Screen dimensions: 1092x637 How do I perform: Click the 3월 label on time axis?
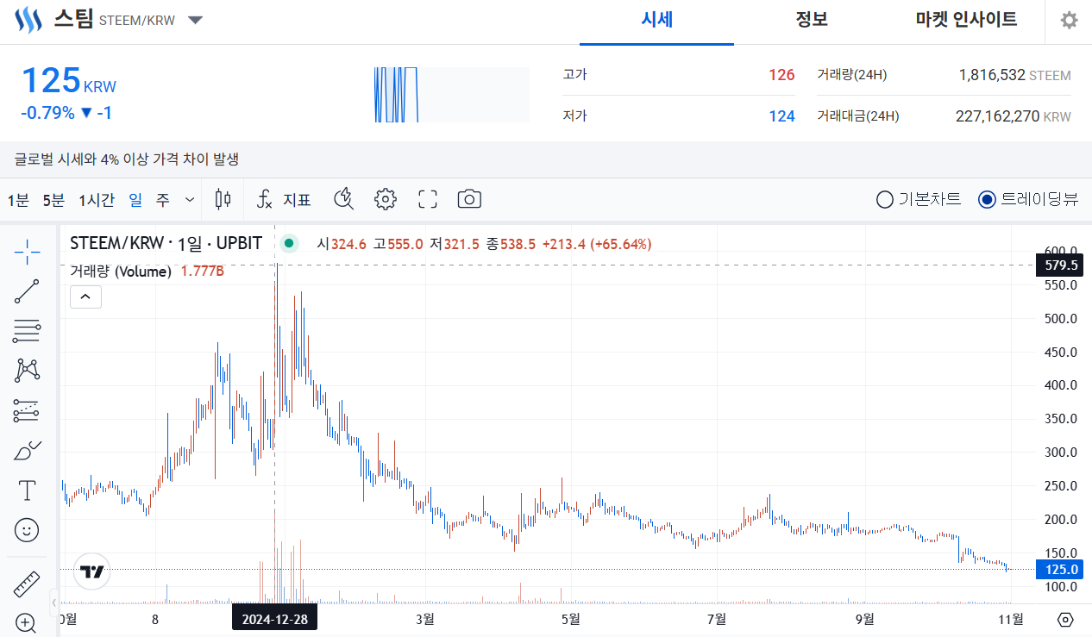coord(424,619)
